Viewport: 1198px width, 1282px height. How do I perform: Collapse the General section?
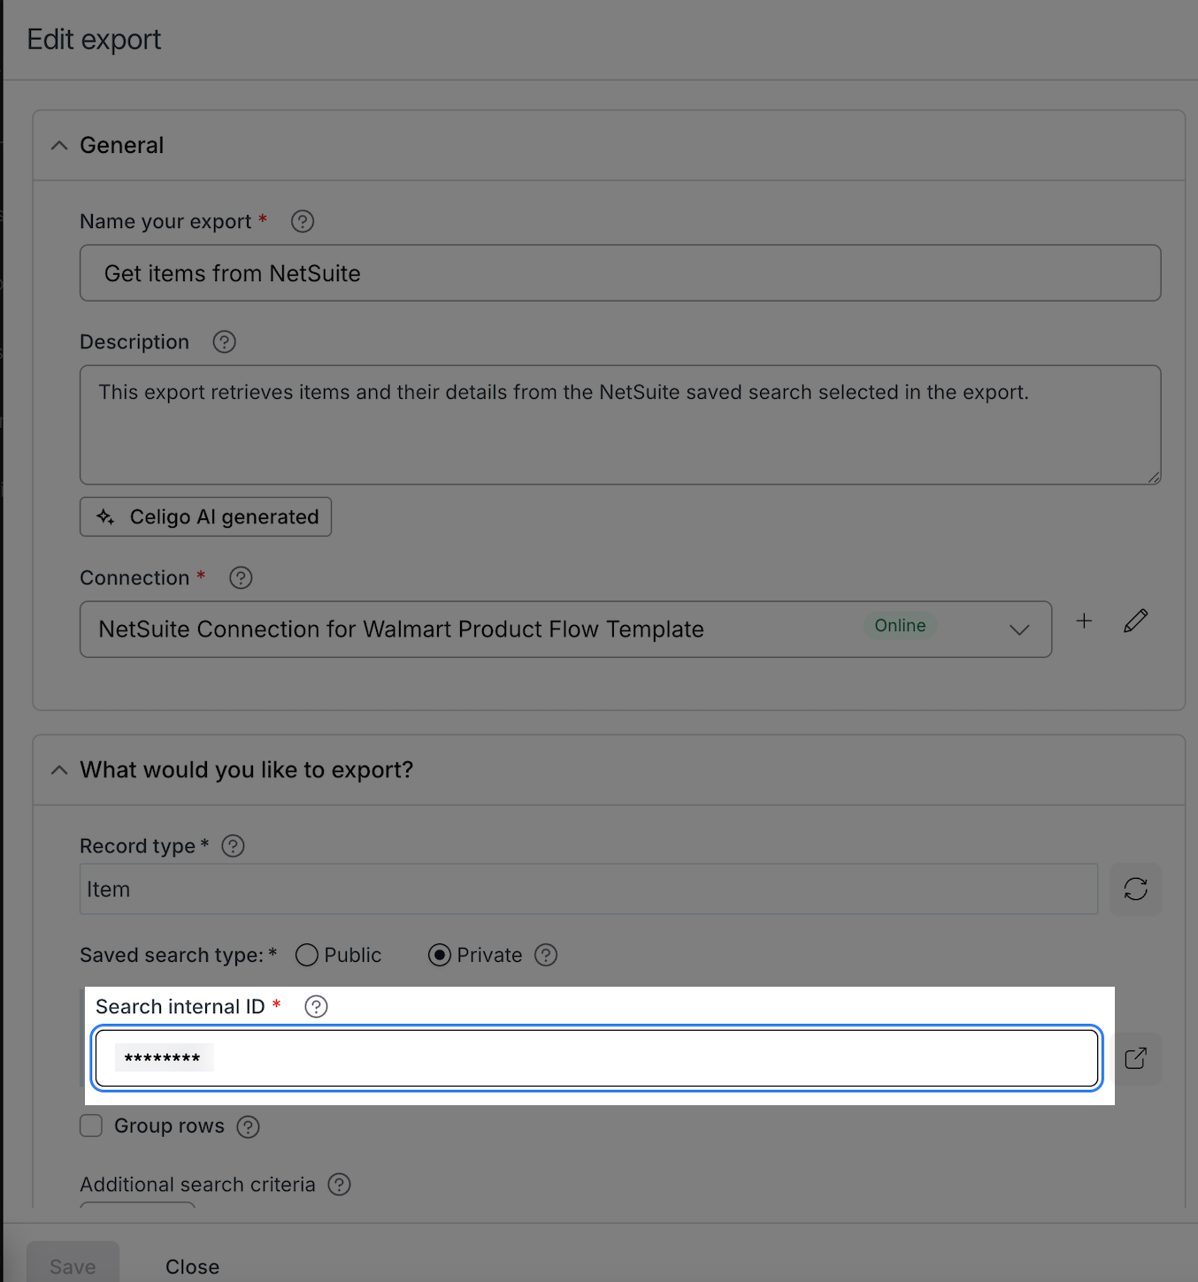tap(59, 146)
